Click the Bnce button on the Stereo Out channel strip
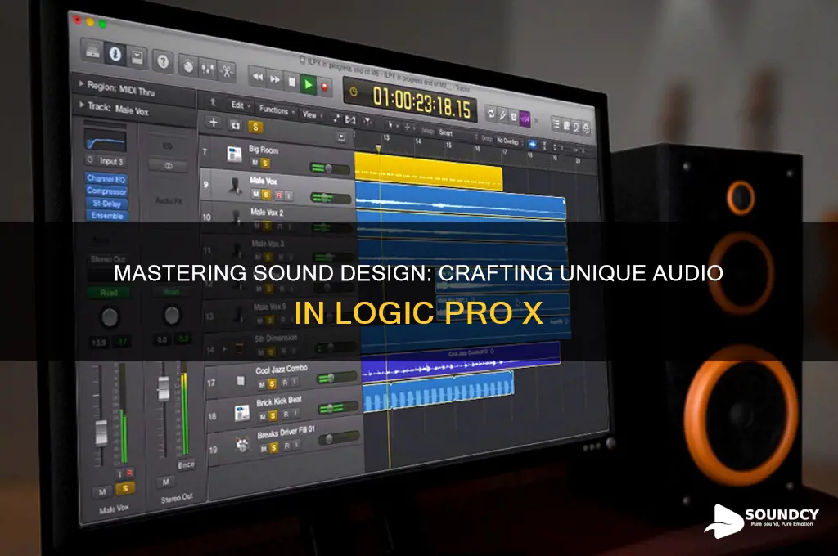The height and width of the screenshot is (556, 838). click(186, 464)
